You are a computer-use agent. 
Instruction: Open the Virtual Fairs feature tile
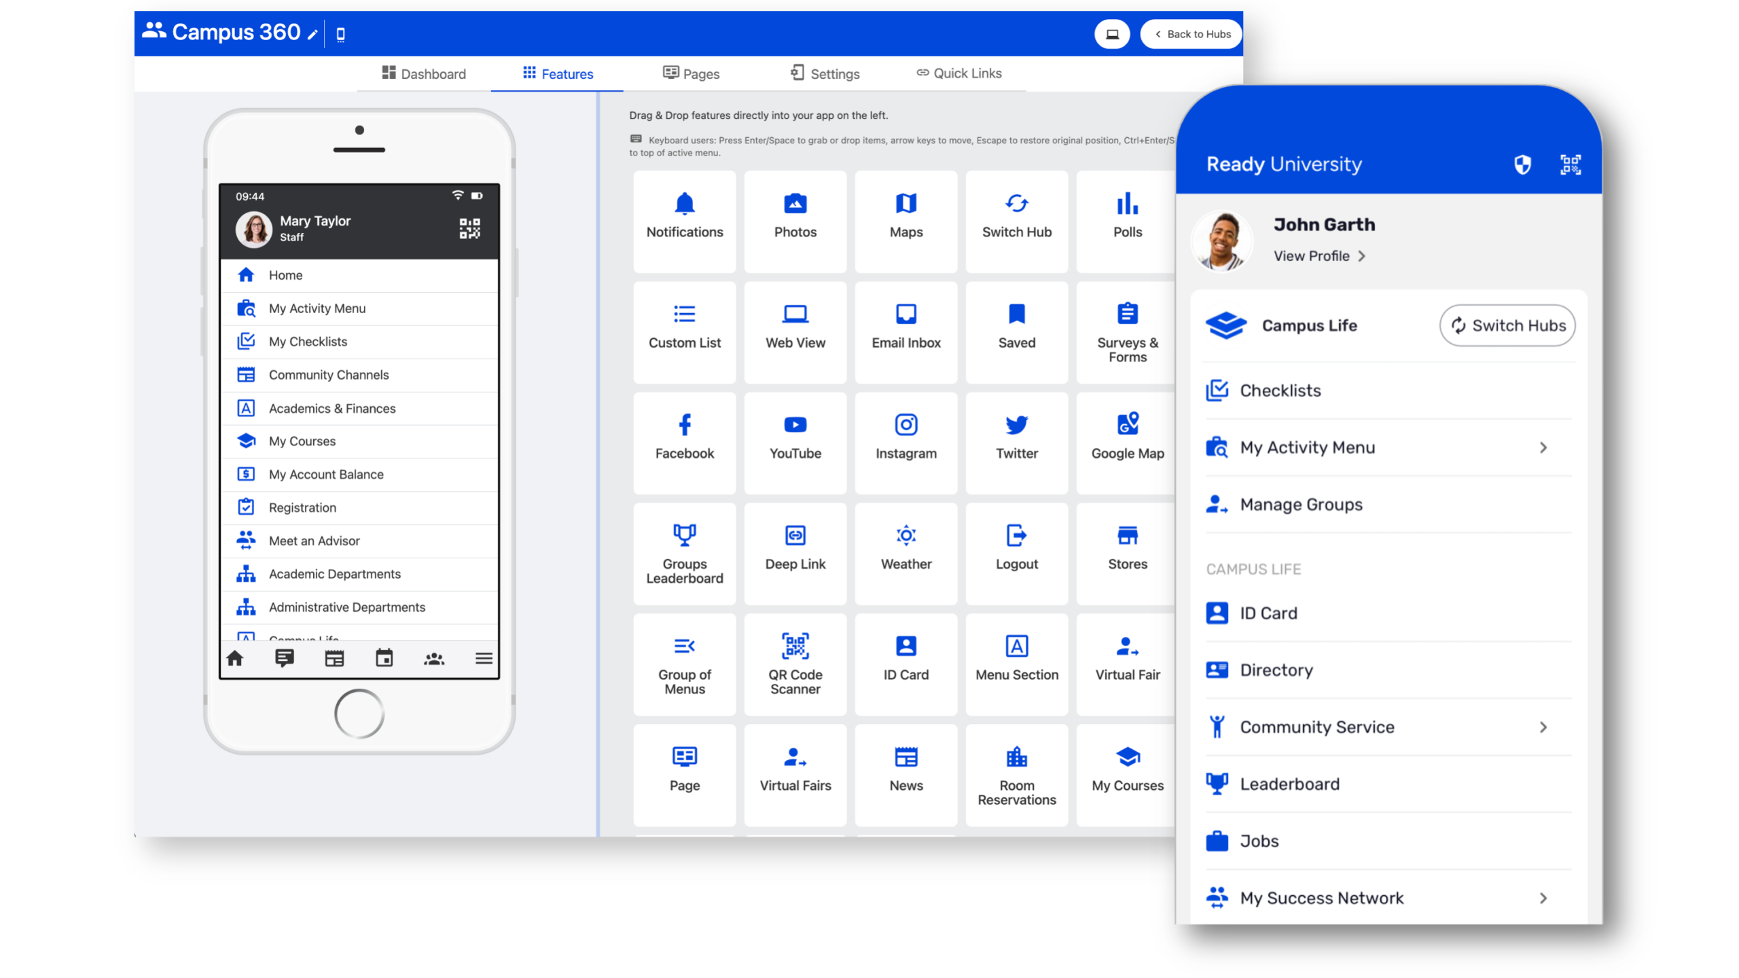point(795,775)
